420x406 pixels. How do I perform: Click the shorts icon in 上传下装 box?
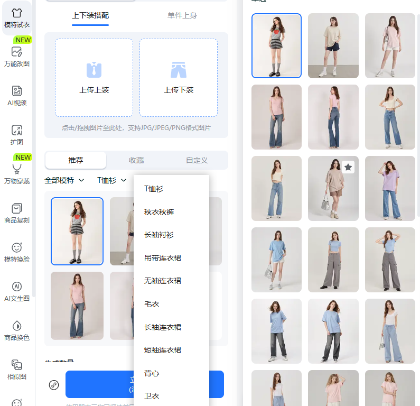pos(179,70)
